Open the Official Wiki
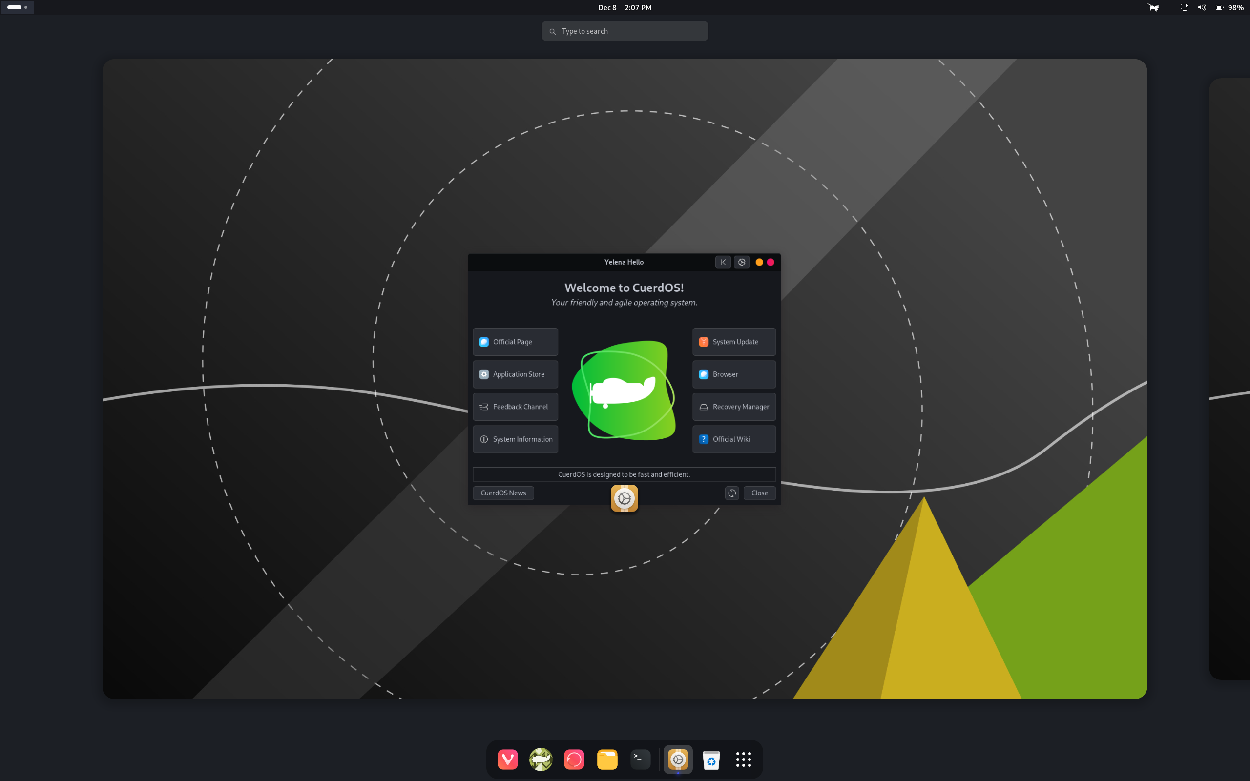 734,439
